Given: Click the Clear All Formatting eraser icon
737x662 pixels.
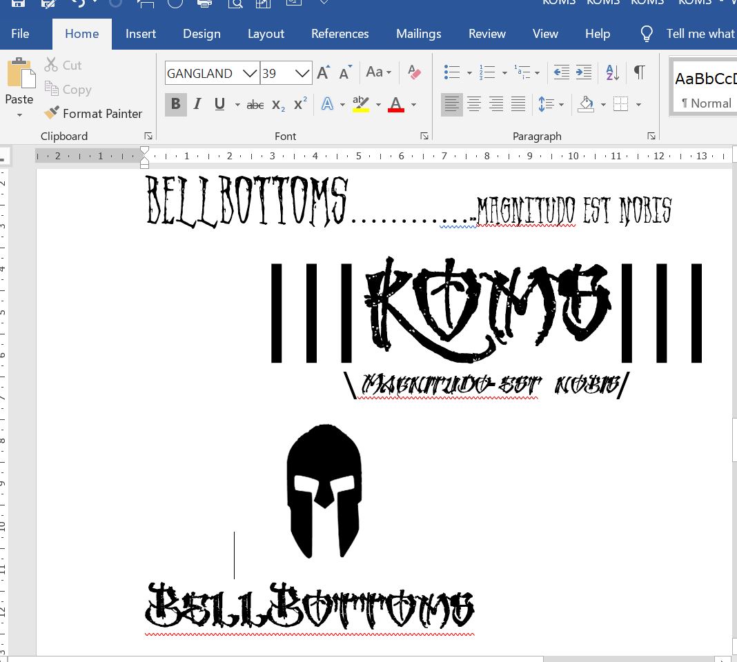Looking at the screenshot, I should pyautogui.click(x=414, y=72).
